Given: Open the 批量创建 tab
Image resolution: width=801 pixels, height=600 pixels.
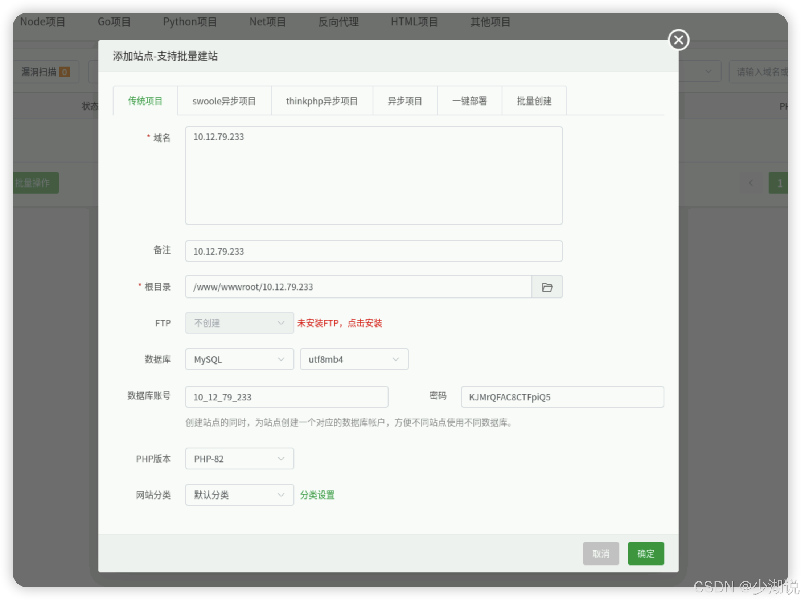Looking at the screenshot, I should click(x=534, y=101).
